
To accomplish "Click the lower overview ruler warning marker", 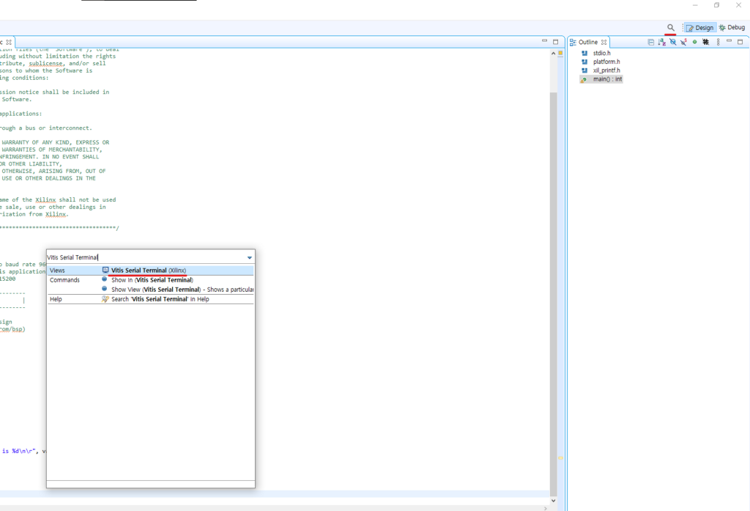I will [x=560, y=457].
